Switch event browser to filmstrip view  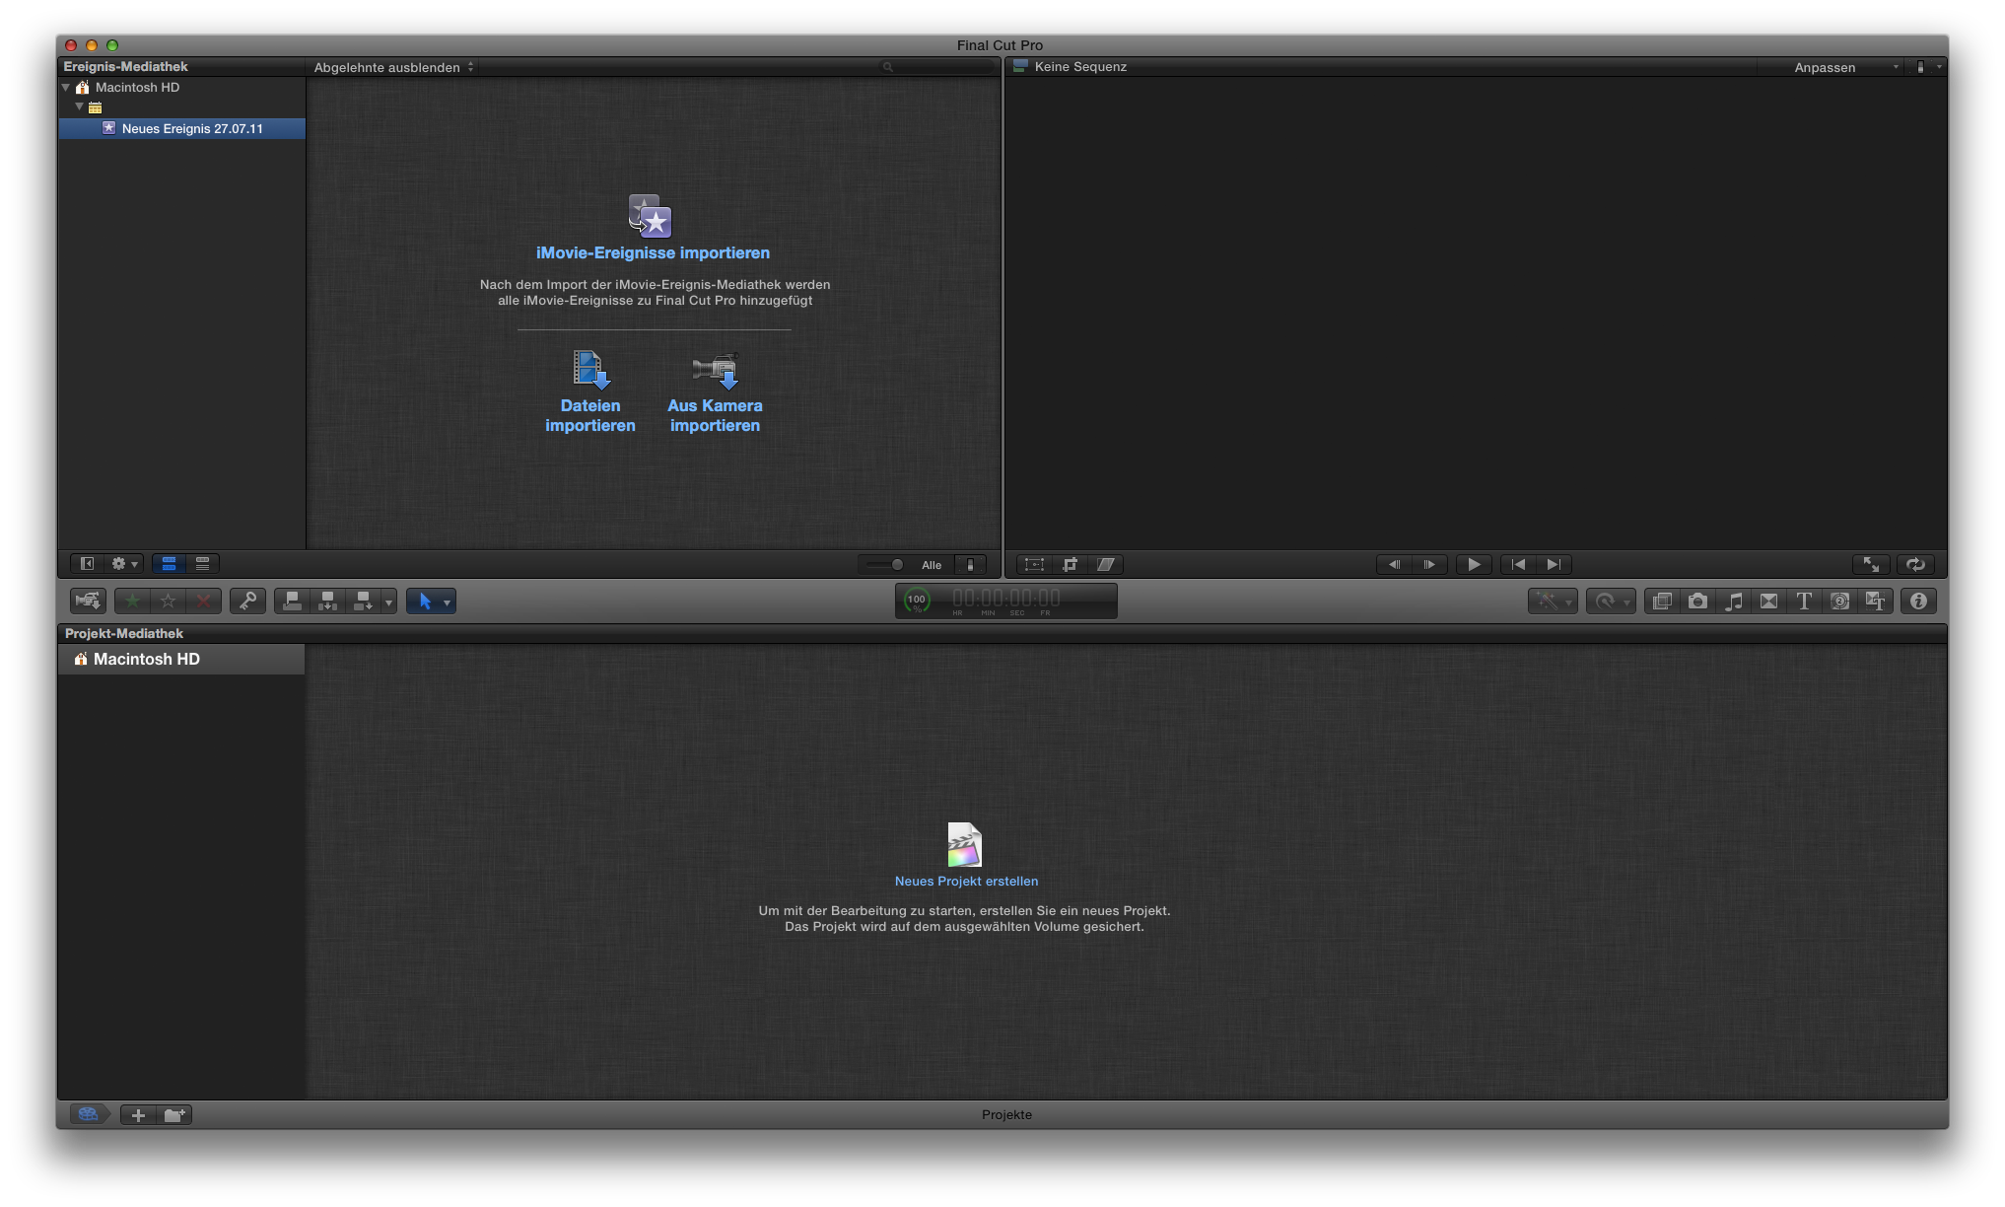click(x=169, y=563)
